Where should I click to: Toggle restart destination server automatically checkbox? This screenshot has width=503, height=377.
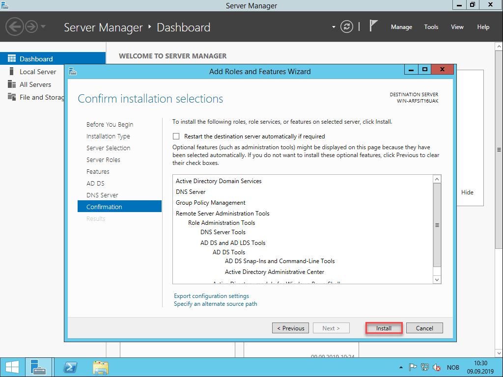click(176, 136)
